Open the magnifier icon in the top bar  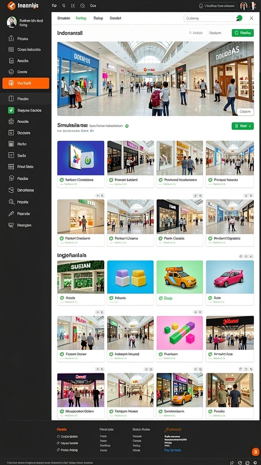pos(82,5)
